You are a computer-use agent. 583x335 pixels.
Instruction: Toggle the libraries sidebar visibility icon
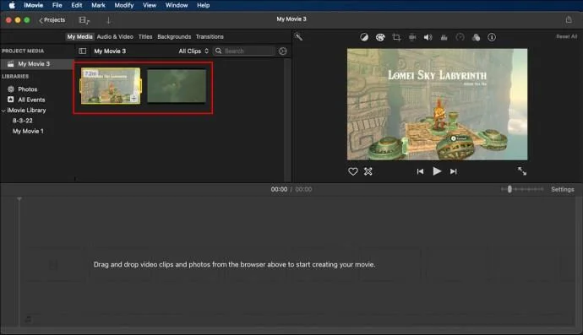[83, 51]
